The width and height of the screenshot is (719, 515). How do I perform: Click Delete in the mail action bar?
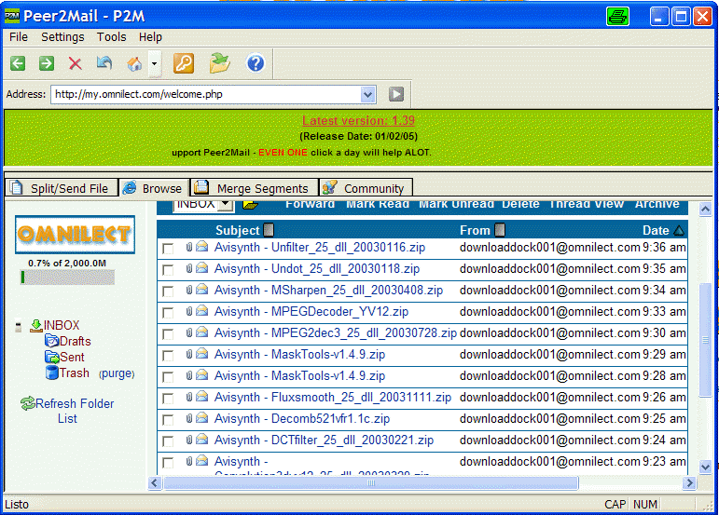520,204
